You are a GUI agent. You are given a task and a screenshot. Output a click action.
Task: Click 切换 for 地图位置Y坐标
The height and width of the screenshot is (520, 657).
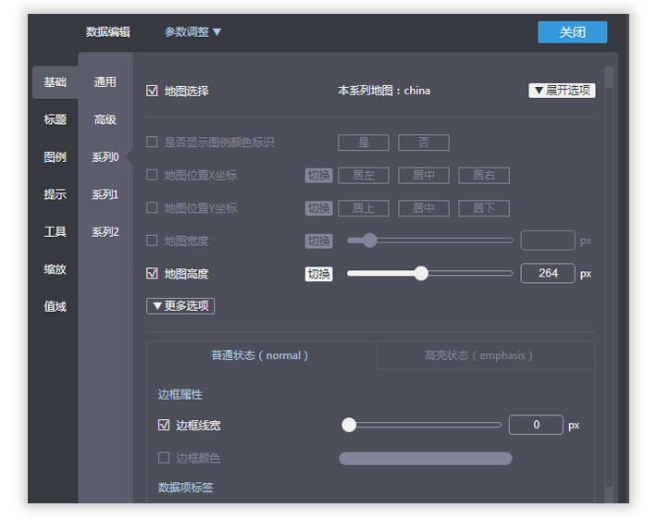point(319,208)
